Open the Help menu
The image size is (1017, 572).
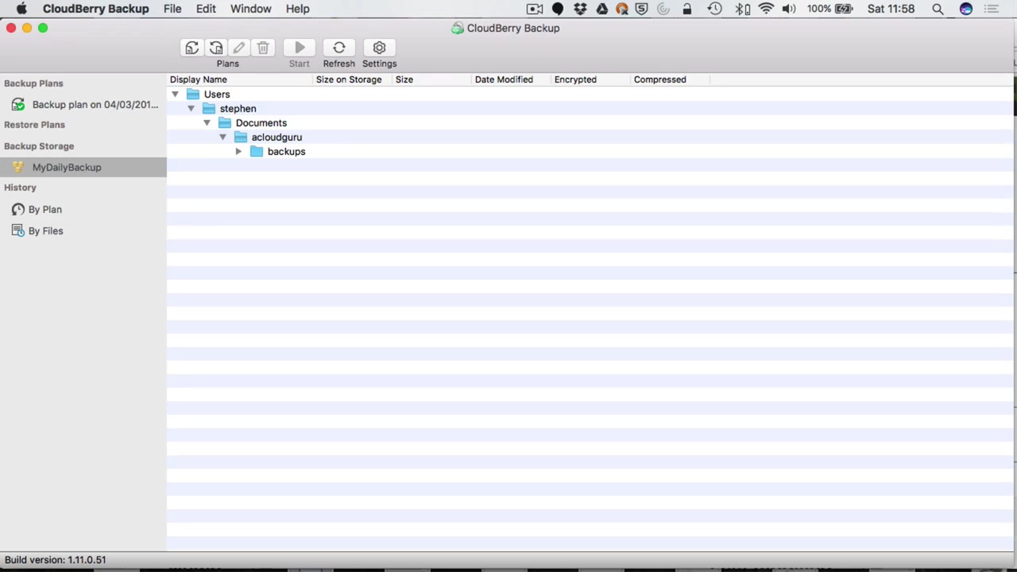coord(297,9)
